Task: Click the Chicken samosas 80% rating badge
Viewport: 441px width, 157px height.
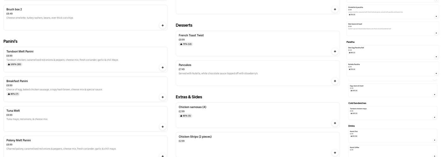Action: click(186, 116)
